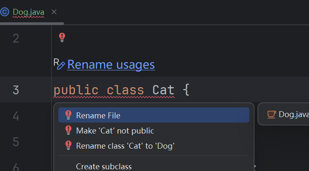Choose Make 'Cat' not public

(154, 131)
